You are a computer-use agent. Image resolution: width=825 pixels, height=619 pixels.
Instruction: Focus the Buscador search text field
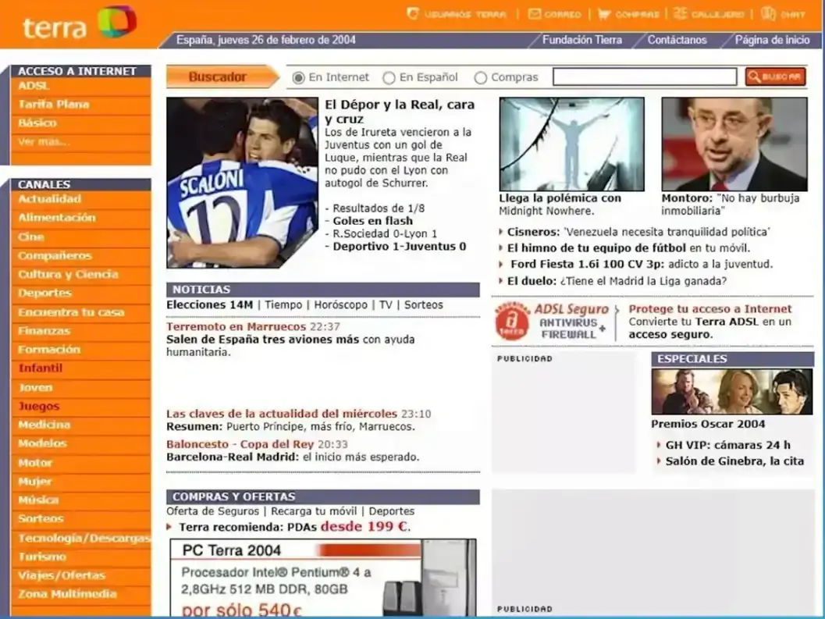pyautogui.click(x=645, y=76)
